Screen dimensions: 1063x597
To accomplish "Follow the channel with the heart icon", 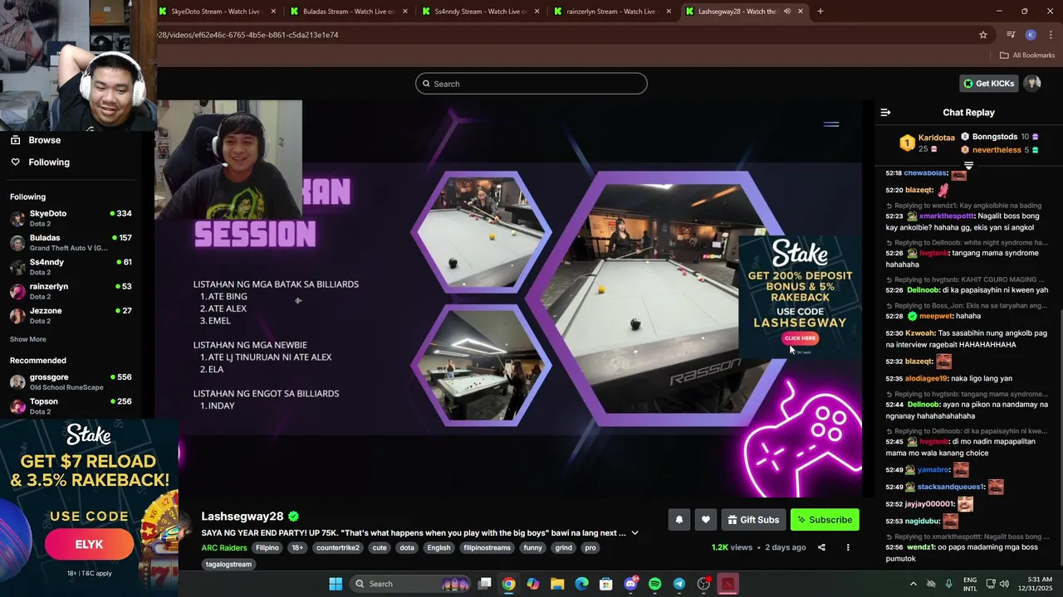I will 705,520.
